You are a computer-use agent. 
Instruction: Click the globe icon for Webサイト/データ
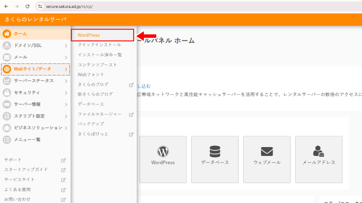[x=7, y=69]
